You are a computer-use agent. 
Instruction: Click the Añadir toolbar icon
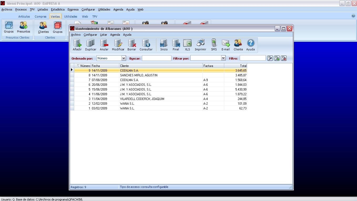[77, 45]
